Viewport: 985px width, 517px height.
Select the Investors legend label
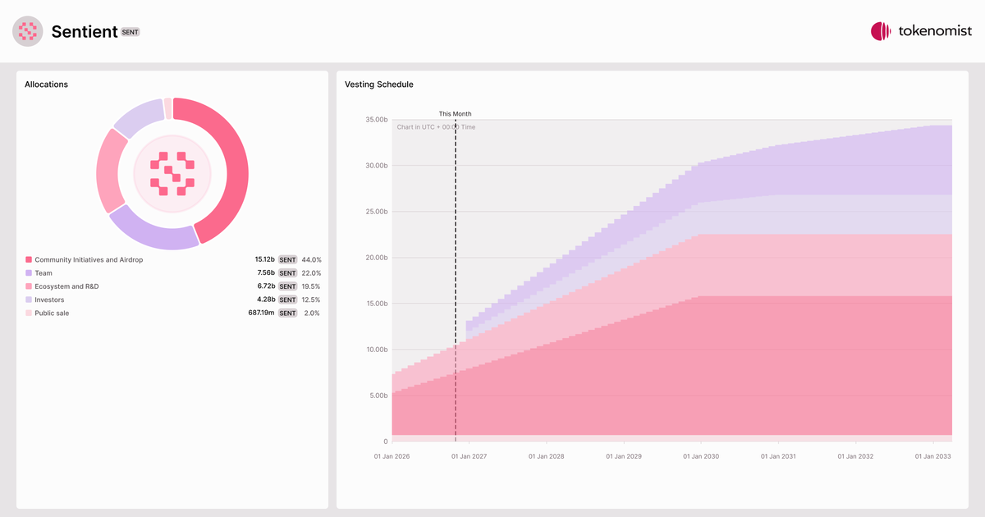(49, 300)
